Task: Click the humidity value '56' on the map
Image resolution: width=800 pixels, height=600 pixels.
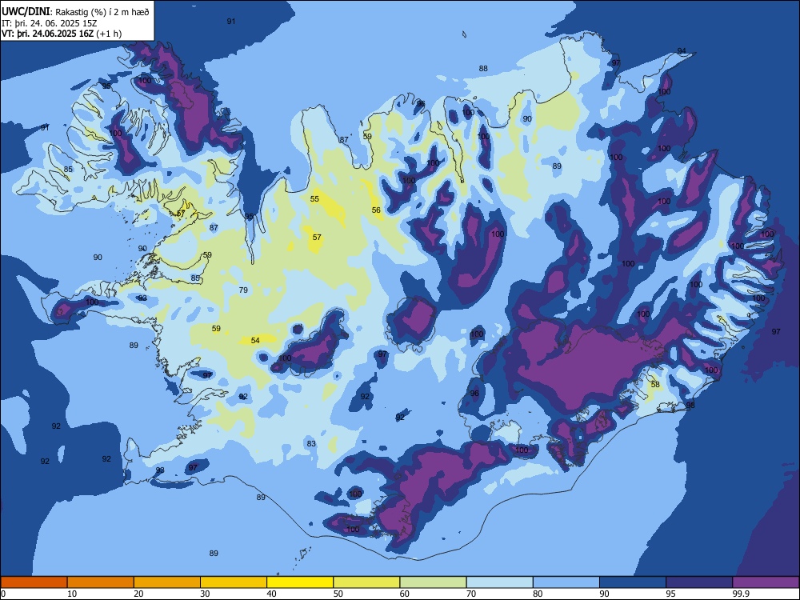Action: coord(376,210)
